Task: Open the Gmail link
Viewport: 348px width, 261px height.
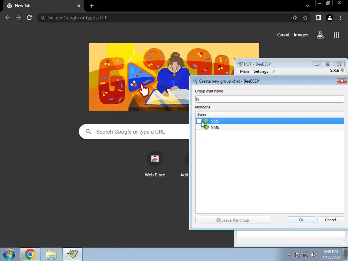Action: pos(283,35)
